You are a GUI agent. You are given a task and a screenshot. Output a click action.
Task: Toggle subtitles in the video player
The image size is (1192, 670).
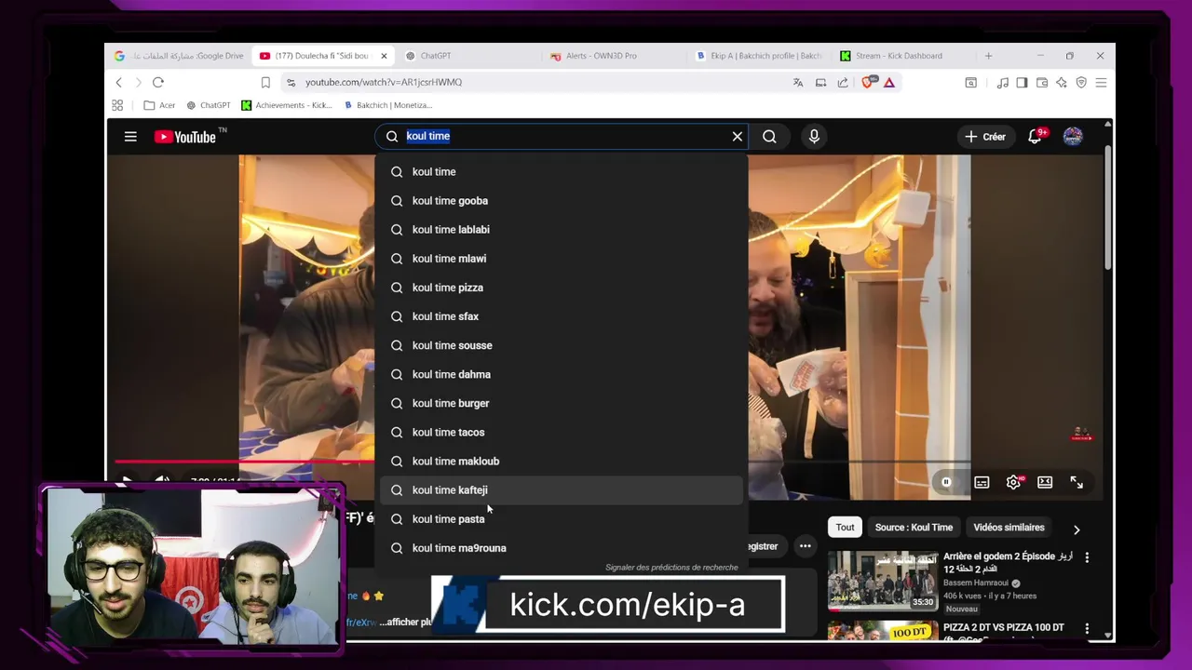coord(982,482)
